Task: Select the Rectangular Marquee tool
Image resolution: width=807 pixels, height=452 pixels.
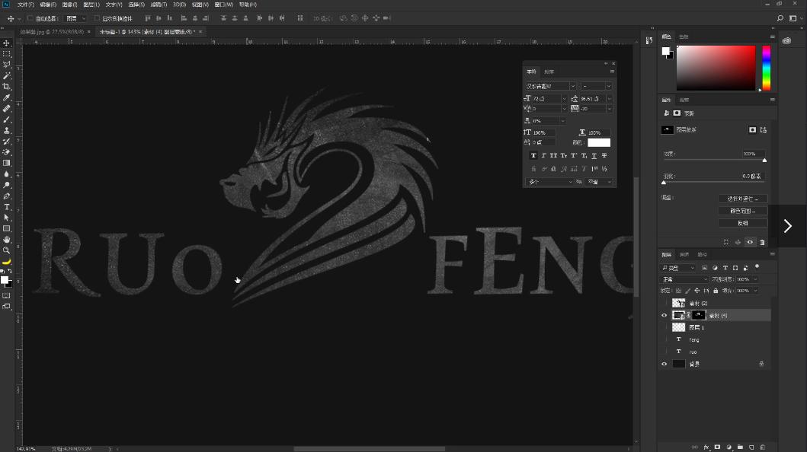Action: point(7,54)
